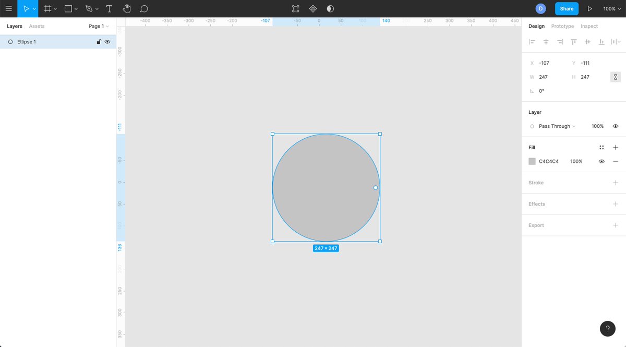Select the Comment tool
626x347 pixels.
point(145,9)
